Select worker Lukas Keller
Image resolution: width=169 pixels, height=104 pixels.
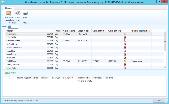(x=11, y=68)
